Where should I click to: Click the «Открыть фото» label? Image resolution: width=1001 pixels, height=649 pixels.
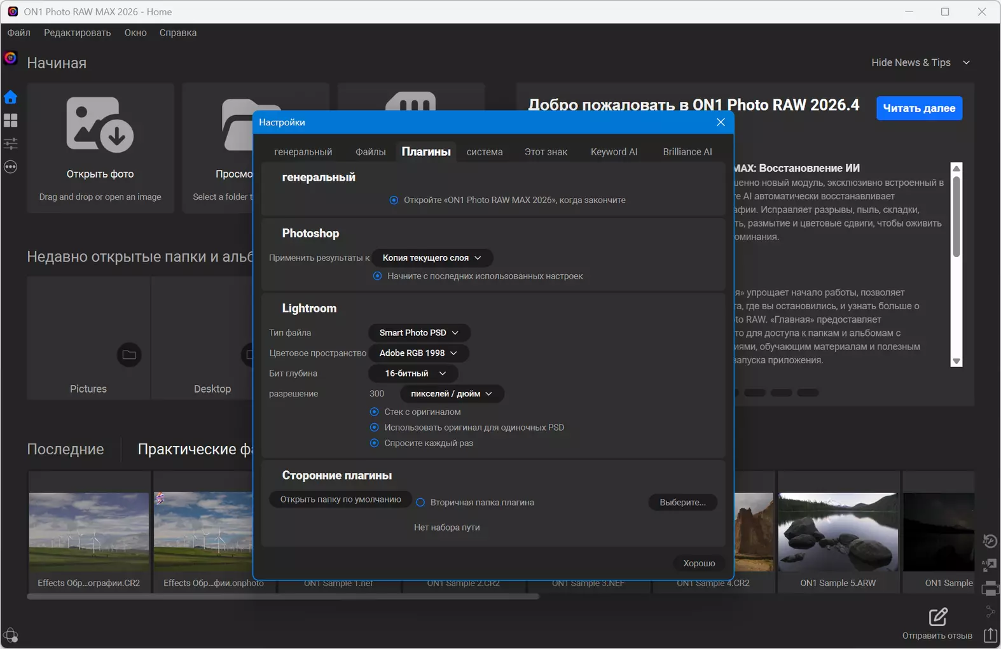click(100, 174)
